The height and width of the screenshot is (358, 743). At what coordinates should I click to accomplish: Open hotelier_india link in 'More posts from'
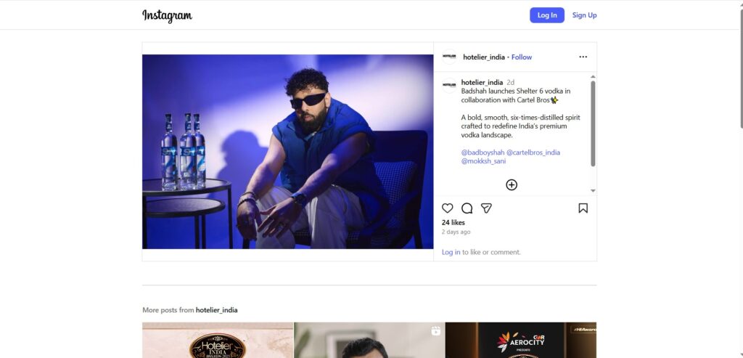216,310
